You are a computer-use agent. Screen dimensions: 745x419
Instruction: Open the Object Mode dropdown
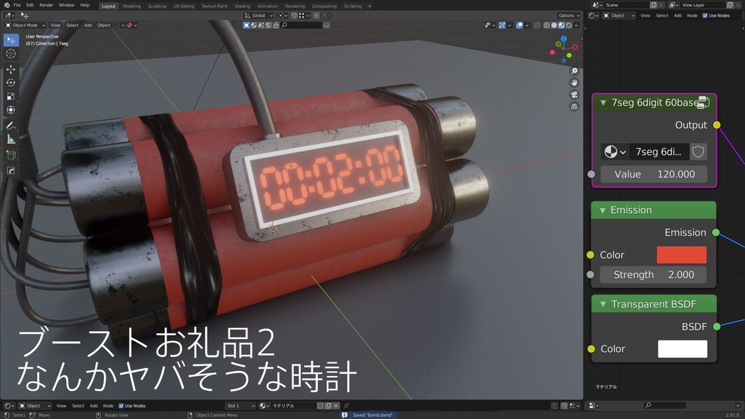coord(25,24)
